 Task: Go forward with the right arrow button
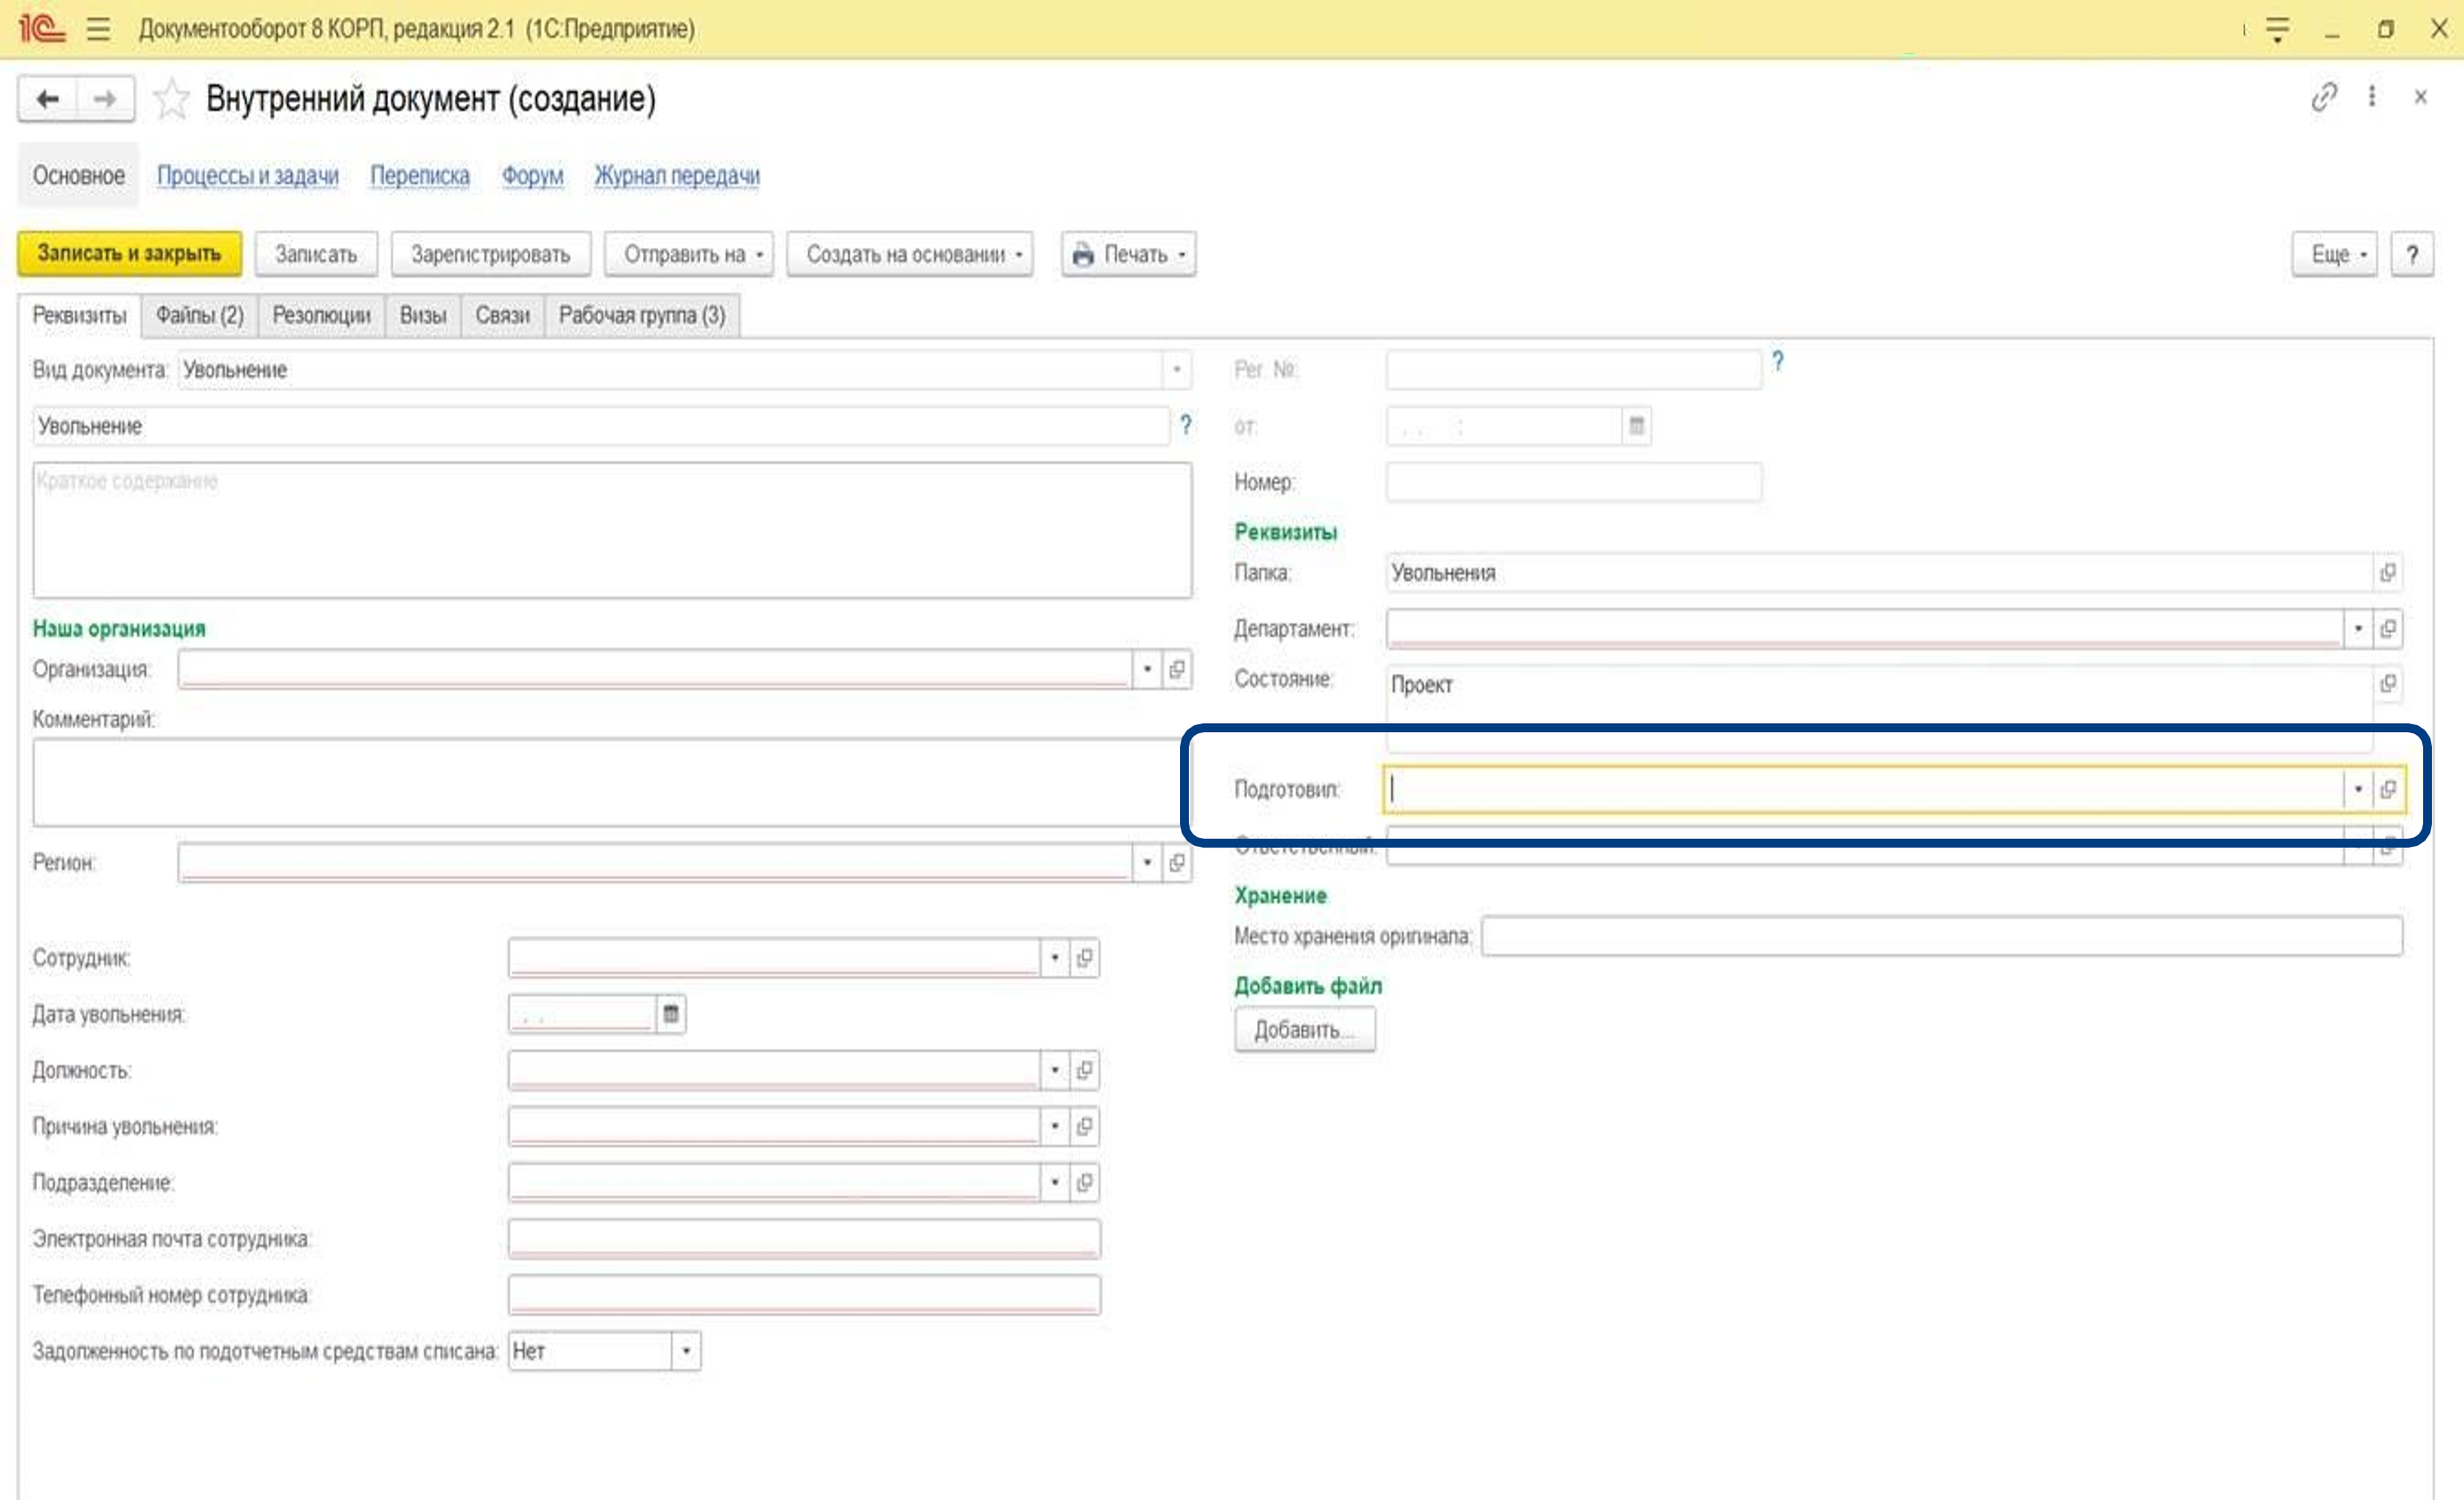pos(105,99)
